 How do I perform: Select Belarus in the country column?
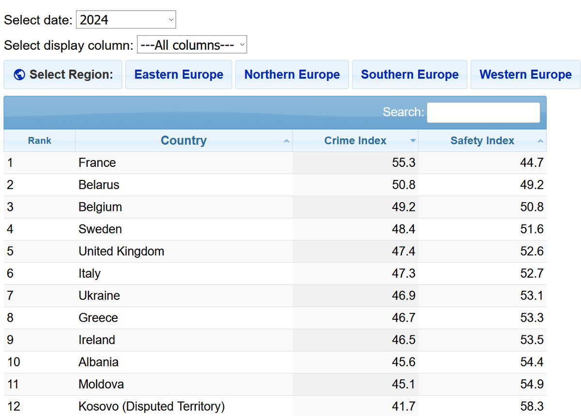coord(99,185)
